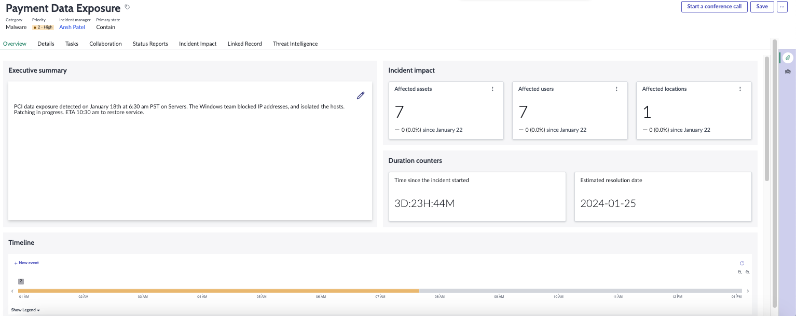Expand the Show Legend dropdown
Image resolution: width=796 pixels, height=316 pixels.
pos(25,310)
